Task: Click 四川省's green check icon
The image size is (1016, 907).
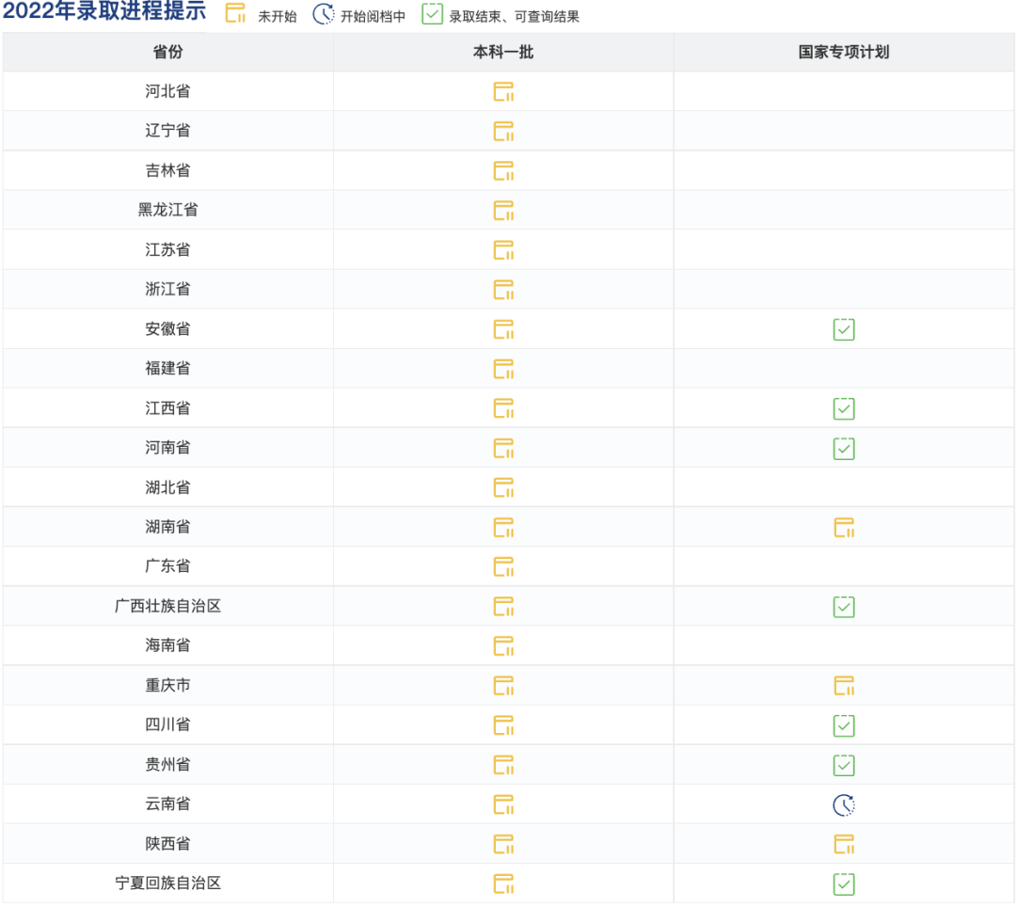Action: pos(844,725)
